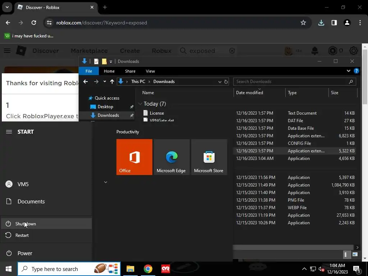Screen dimensions: 368x276
Task: Focus the taskbar search box
Action: click(69, 269)
